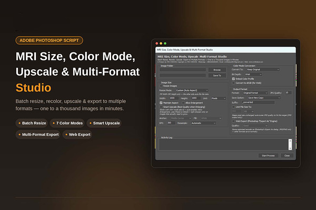316x210 pixels.
Task: Click the yellow minimize dot of the mockup window
Action: (x=161, y=44)
